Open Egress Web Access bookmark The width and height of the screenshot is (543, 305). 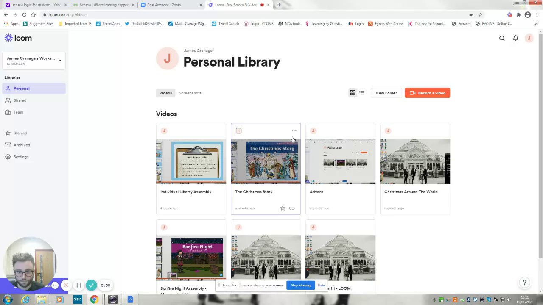pyautogui.click(x=386, y=24)
